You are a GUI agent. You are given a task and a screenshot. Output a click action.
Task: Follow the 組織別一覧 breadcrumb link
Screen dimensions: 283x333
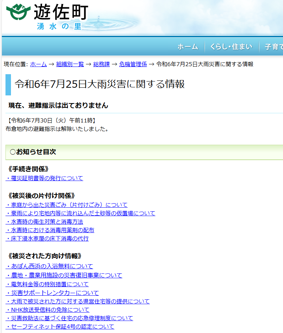pyautogui.click(x=70, y=64)
